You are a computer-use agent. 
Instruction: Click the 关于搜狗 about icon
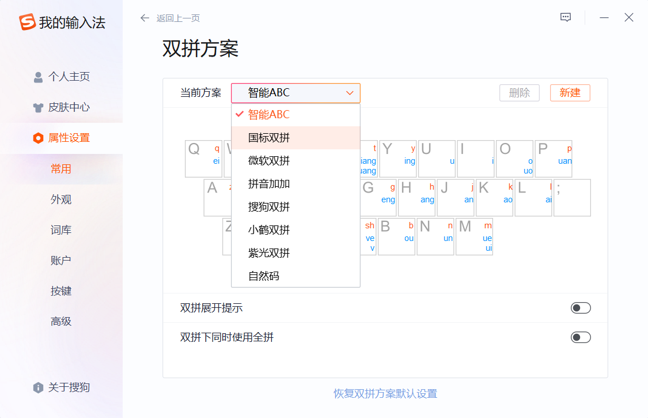[37, 387]
